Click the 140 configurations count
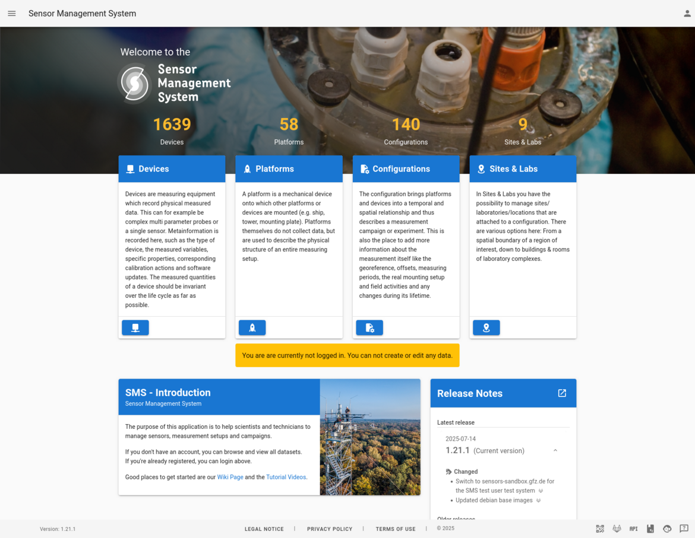The image size is (695, 538). click(x=406, y=125)
